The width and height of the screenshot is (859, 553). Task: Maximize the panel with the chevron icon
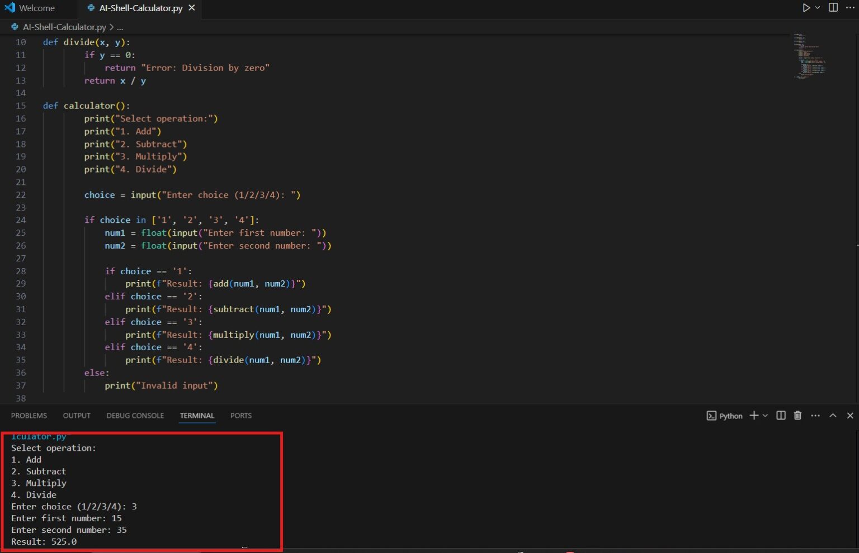(833, 416)
